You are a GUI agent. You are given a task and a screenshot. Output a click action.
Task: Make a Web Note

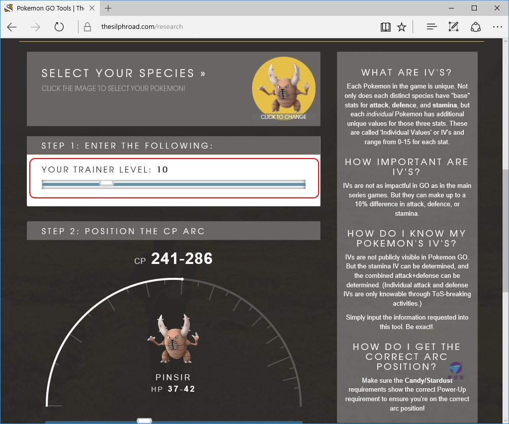click(x=453, y=27)
